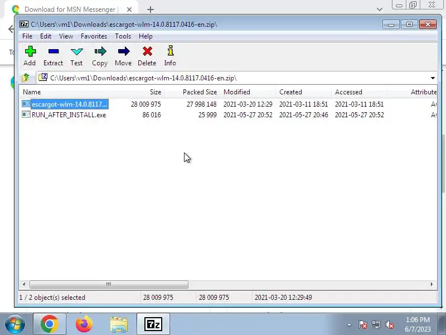Click the network tray icon
This screenshot has height=335, width=446.
pyautogui.click(x=376, y=324)
